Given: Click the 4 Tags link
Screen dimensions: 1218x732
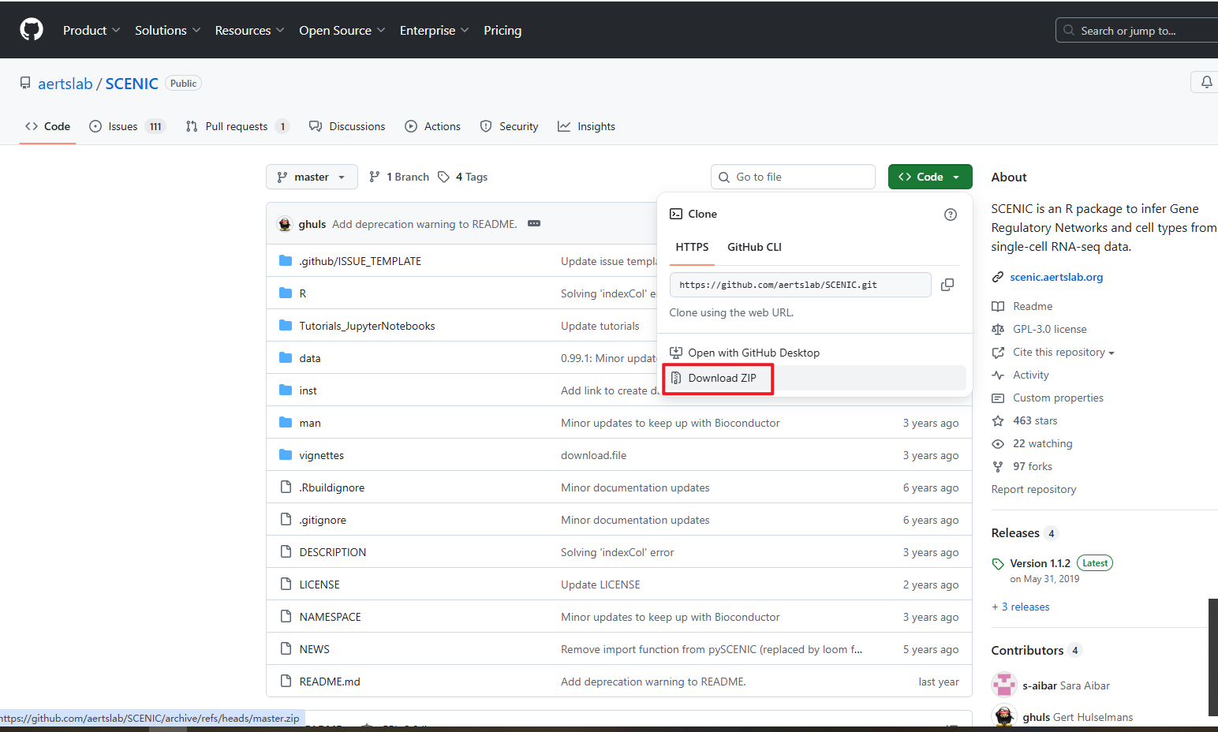Looking at the screenshot, I should [463, 177].
